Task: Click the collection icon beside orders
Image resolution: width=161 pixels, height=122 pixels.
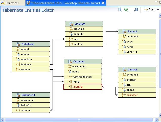Action: [x=70, y=82]
